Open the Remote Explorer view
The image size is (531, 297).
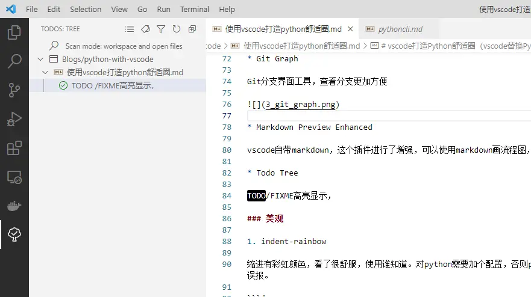coord(14,177)
